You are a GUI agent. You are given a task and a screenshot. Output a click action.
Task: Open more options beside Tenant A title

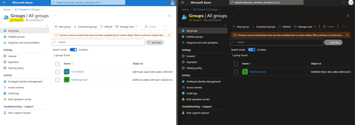54,16
